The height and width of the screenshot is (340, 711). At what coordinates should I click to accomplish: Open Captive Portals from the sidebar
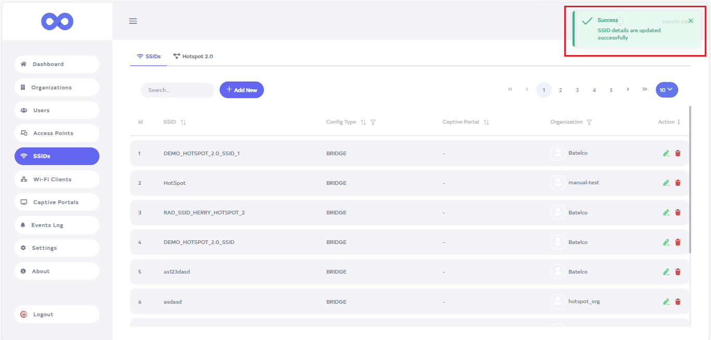[57, 202]
